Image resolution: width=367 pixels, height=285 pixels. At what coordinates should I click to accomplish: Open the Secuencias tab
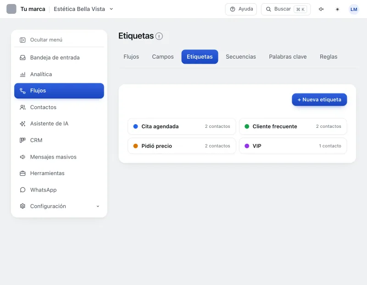(240, 57)
